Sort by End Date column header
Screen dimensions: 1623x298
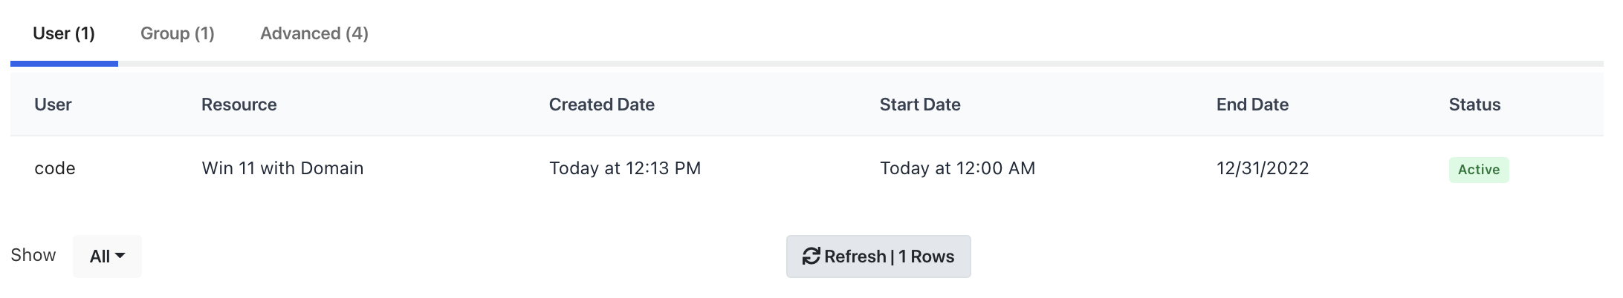point(1252,105)
